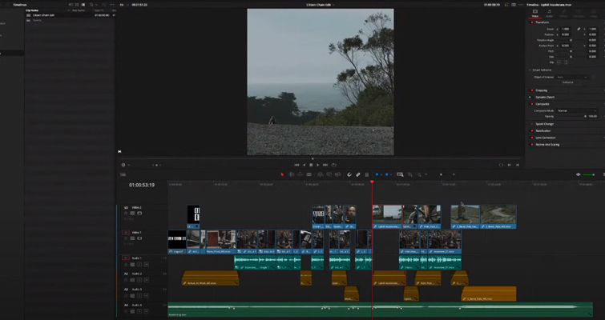605x320 pixels.
Task: Open the Composite Mode dropdown
Action: 577,110
